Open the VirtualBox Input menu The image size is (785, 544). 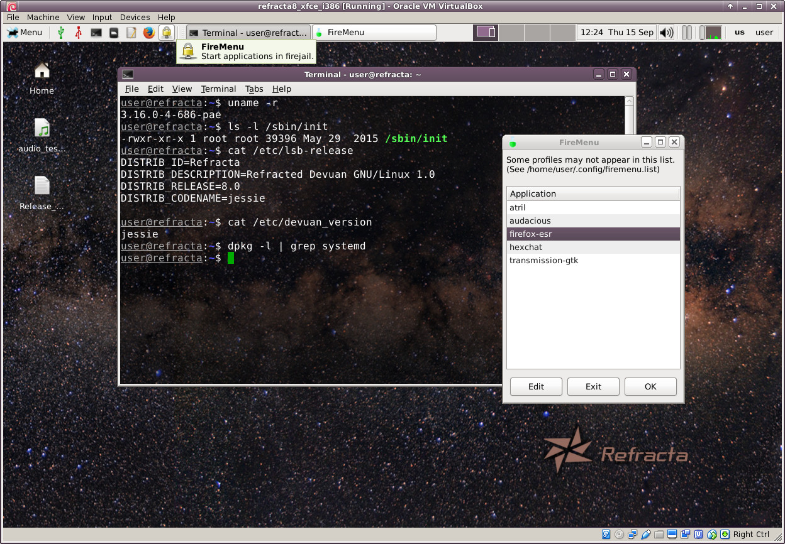(x=102, y=17)
